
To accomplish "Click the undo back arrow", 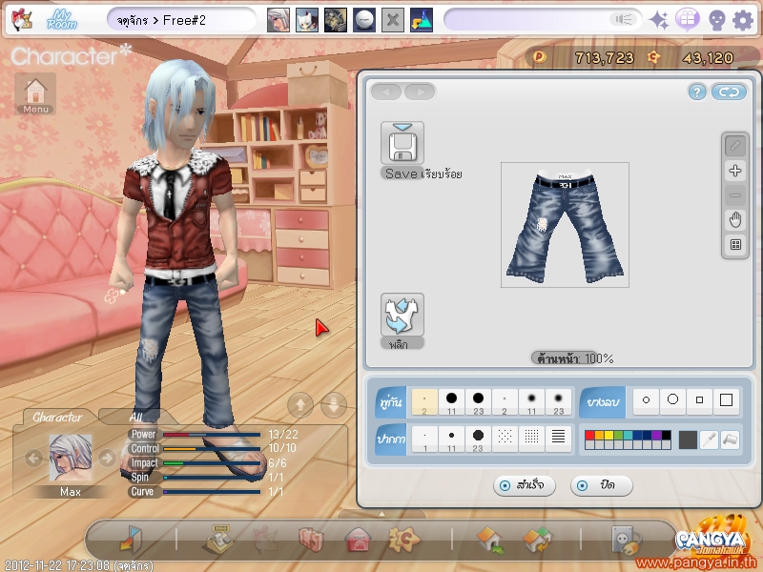I will [386, 92].
